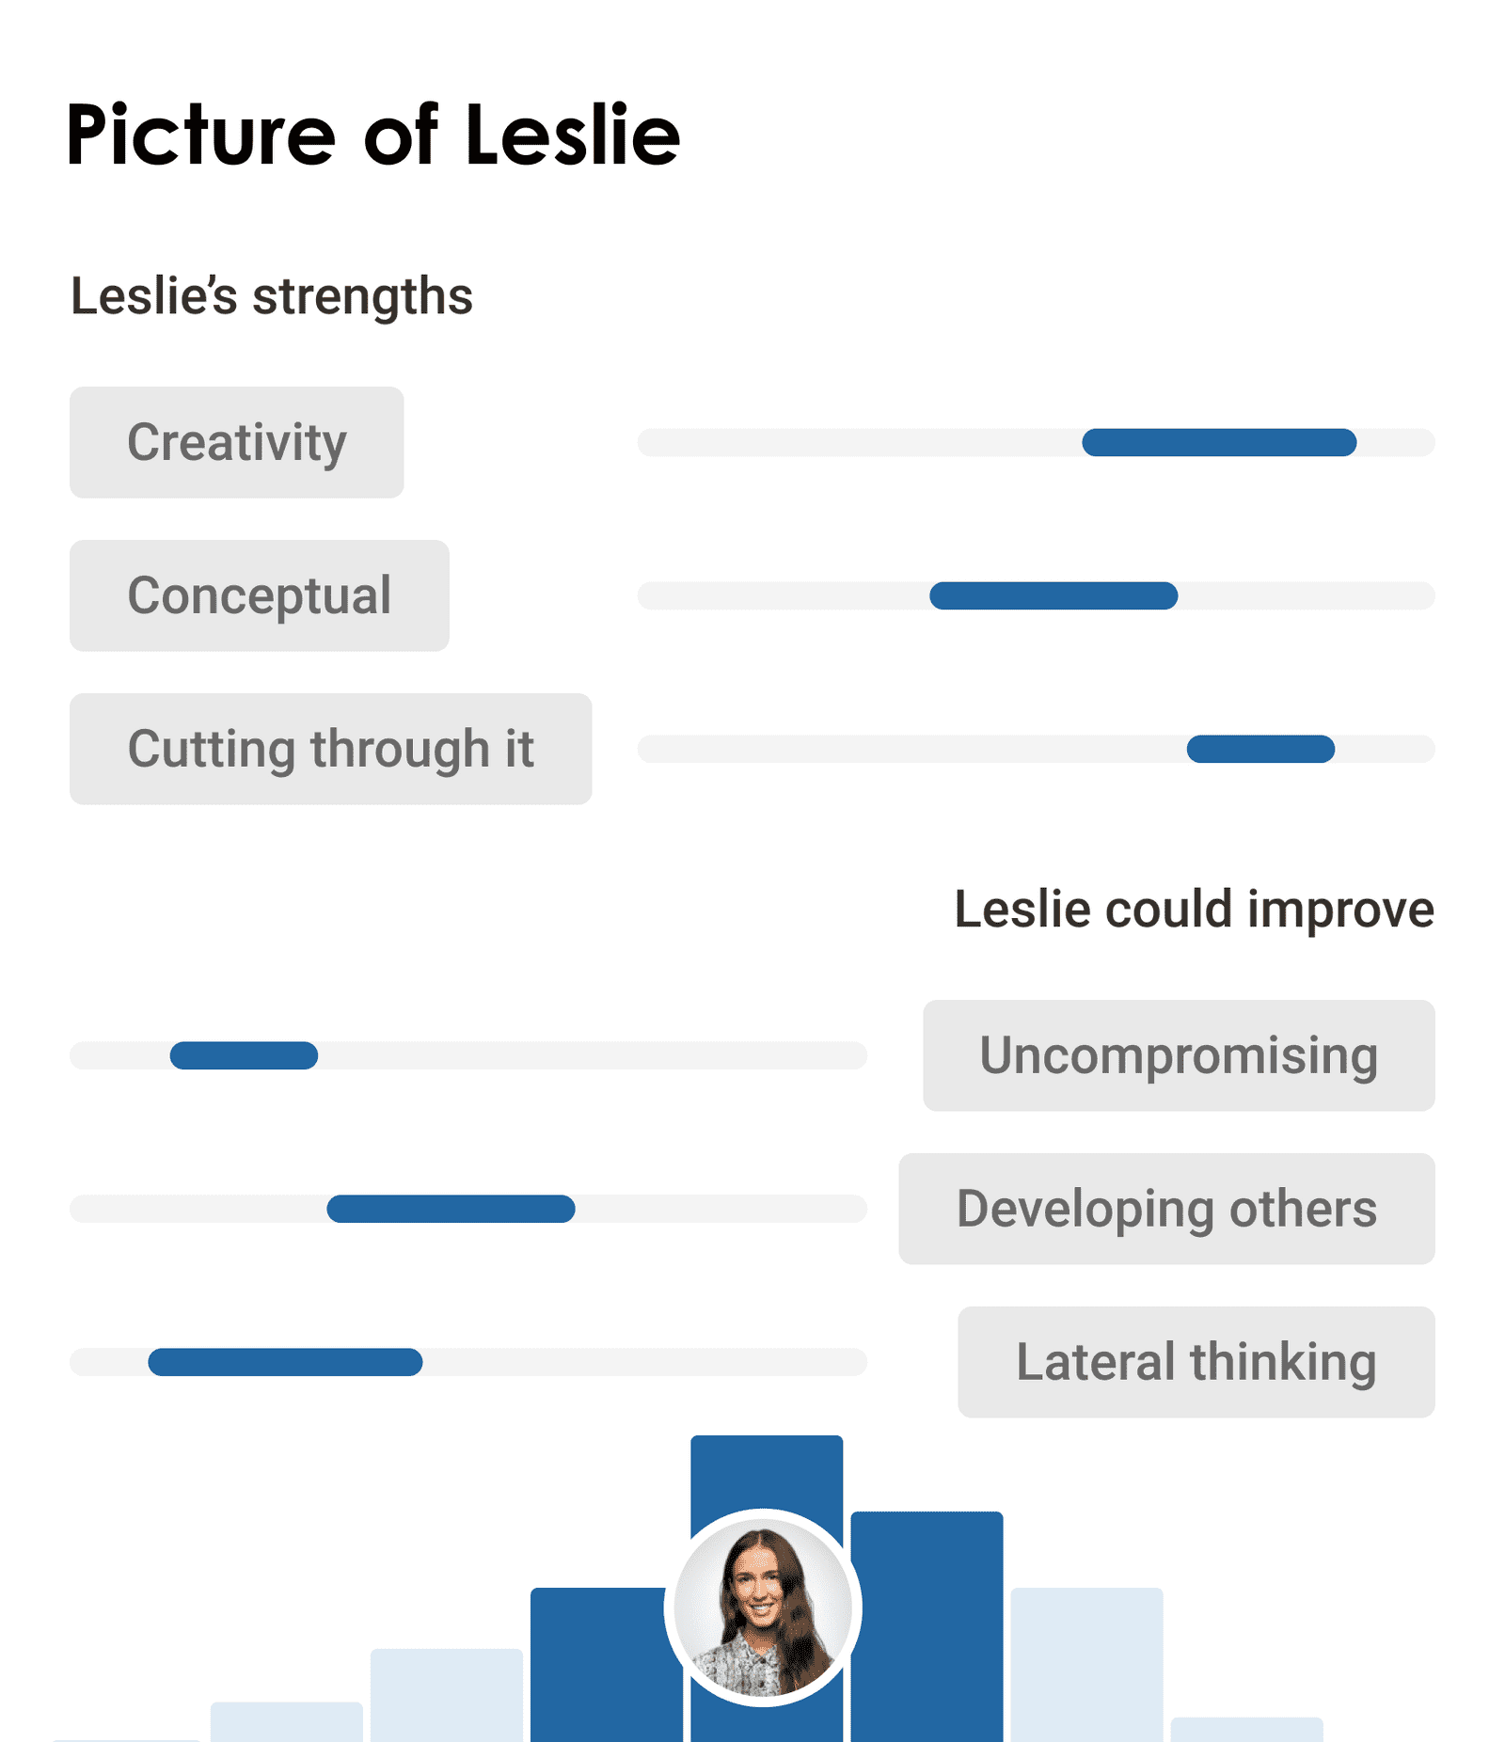Click the Creativity strength tag
Image resolution: width=1505 pixels, height=1742 pixels.
[x=236, y=442]
